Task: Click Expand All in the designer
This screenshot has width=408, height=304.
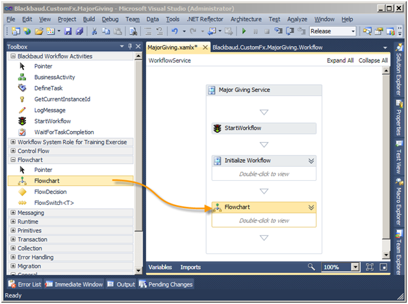Action: tap(340, 60)
